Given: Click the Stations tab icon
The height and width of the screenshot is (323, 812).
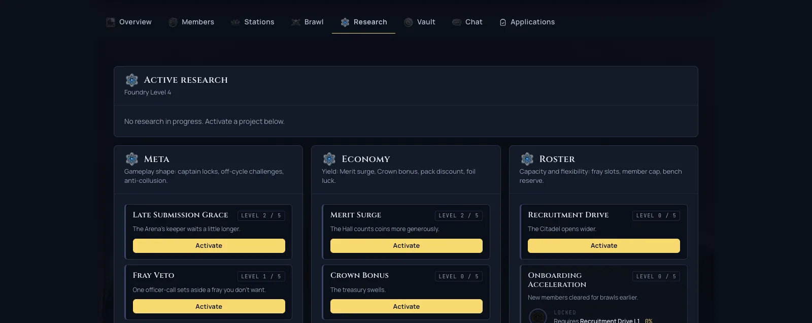Looking at the screenshot, I should tap(235, 22).
